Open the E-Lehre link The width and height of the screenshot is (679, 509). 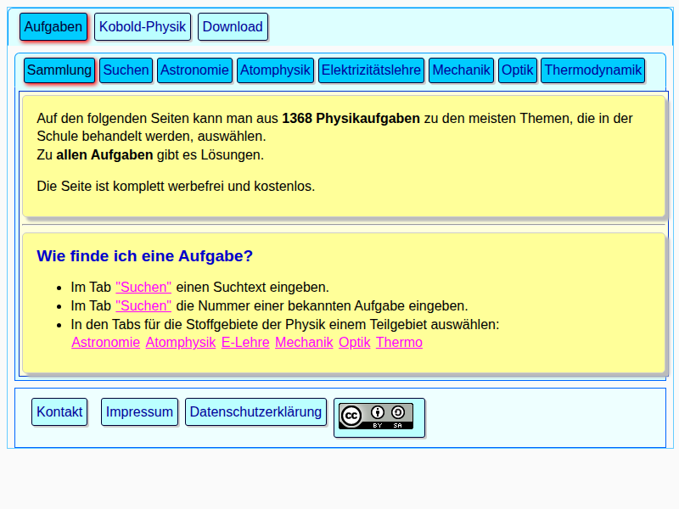[245, 342]
